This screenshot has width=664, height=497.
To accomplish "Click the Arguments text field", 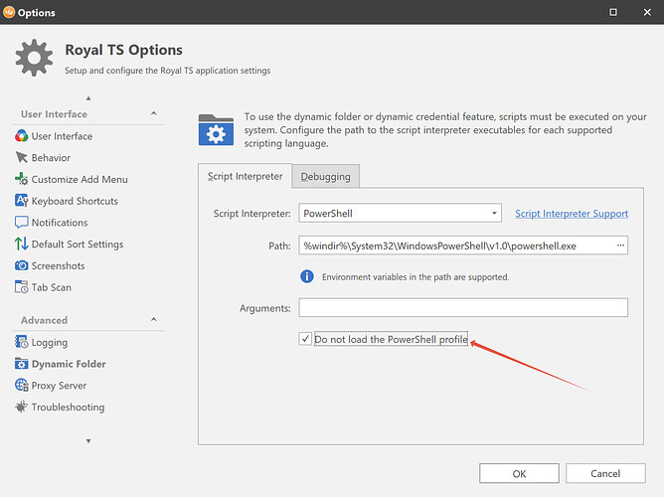I will tap(462, 308).
